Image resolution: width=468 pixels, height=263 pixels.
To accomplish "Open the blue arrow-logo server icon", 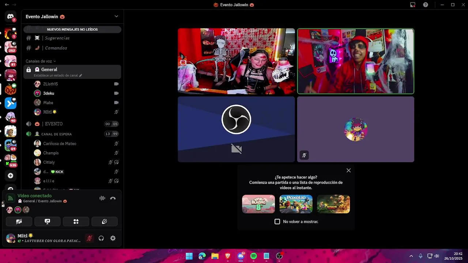I will pyautogui.click(x=10, y=103).
